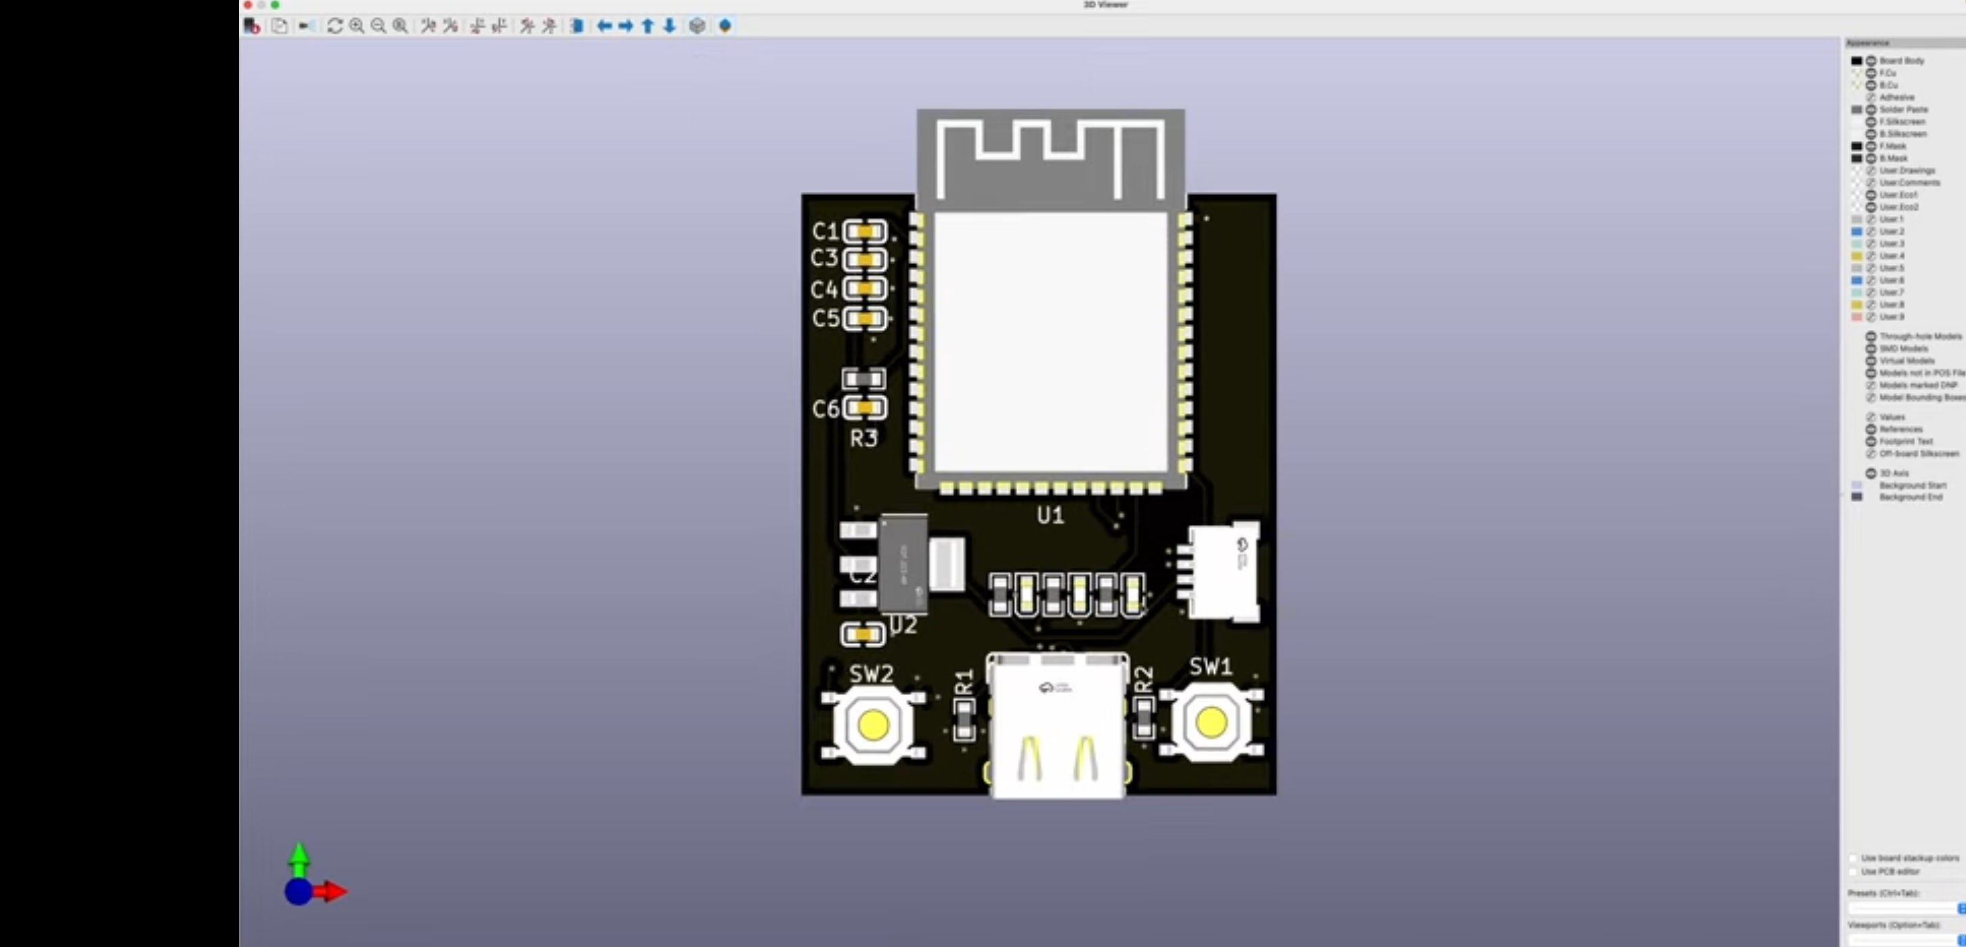Hide the 3D Axis
Screen dimensions: 1966x947
[x=1871, y=473]
